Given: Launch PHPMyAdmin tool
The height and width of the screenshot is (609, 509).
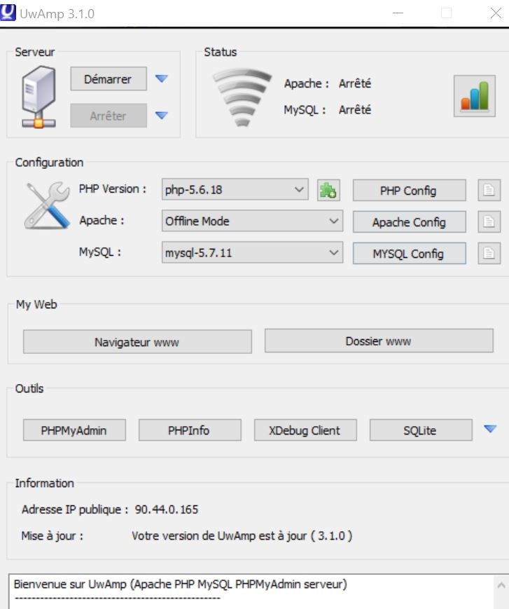Looking at the screenshot, I should click(x=74, y=430).
